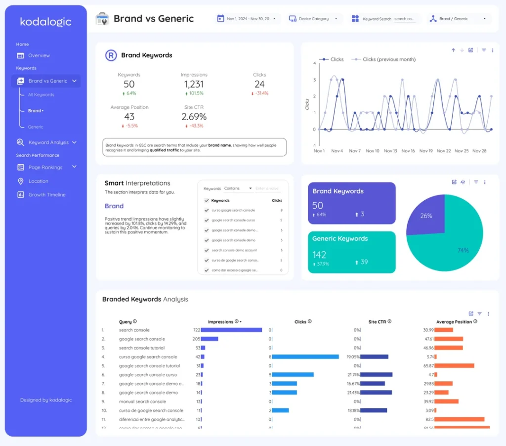Open the filter icon on the Clicks chart
Image resolution: width=506 pixels, height=446 pixels.
pyautogui.click(x=483, y=50)
